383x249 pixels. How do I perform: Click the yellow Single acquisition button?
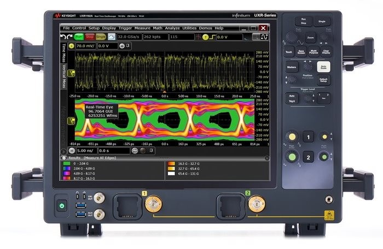click(x=101, y=37)
